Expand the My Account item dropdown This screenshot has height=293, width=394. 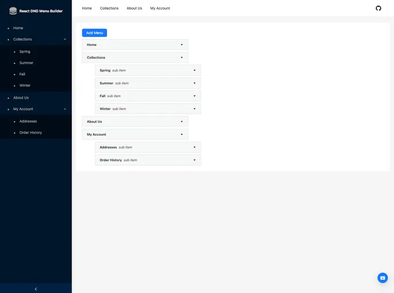coord(182,134)
